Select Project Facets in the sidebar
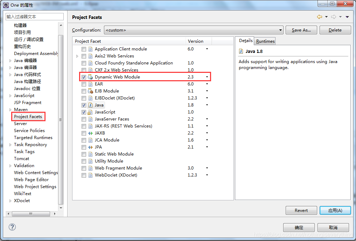Screen dimensions: 356x241 (x=28, y=117)
